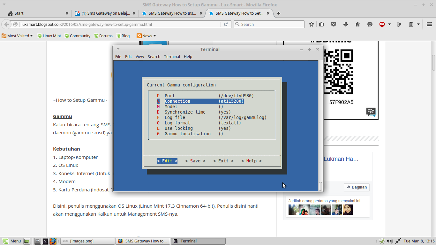Image resolution: width=436 pixels, height=245 pixels.
Task: Open the Terminal menu in the Terminal window
Action: click(x=172, y=56)
